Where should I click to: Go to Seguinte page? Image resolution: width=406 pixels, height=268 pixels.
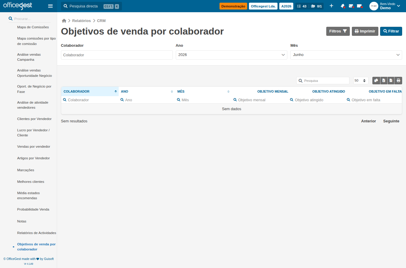click(x=391, y=121)
